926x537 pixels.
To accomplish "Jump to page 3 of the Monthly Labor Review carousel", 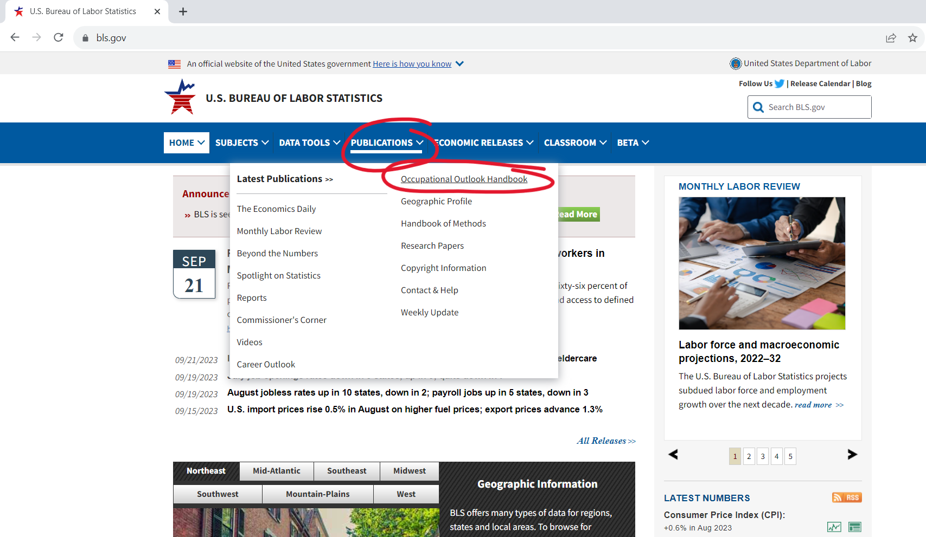I will (x=762, y=456).
